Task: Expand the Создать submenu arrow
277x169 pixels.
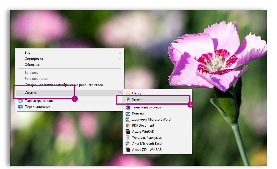Action: 120,92
